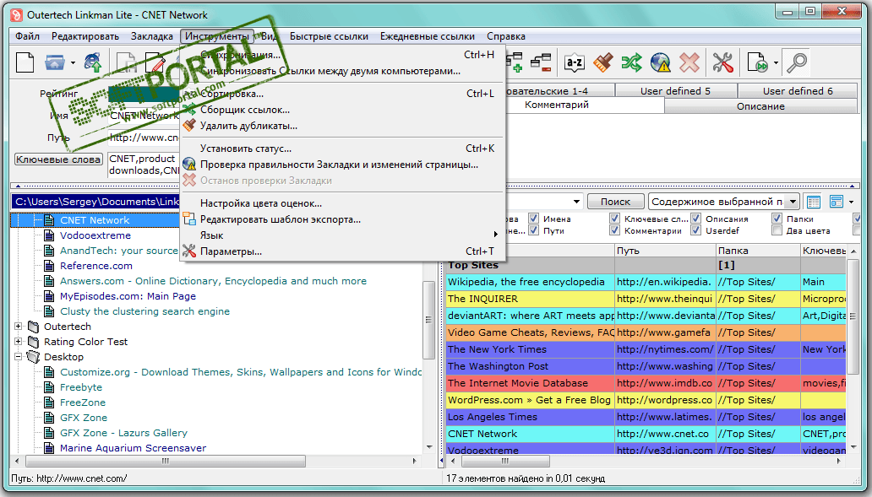Select Настройка цвета оценок menu entry

342,203
